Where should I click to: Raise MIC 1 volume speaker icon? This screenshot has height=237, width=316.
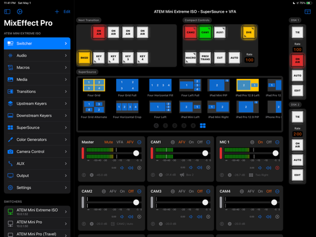[x=268, y=168]
